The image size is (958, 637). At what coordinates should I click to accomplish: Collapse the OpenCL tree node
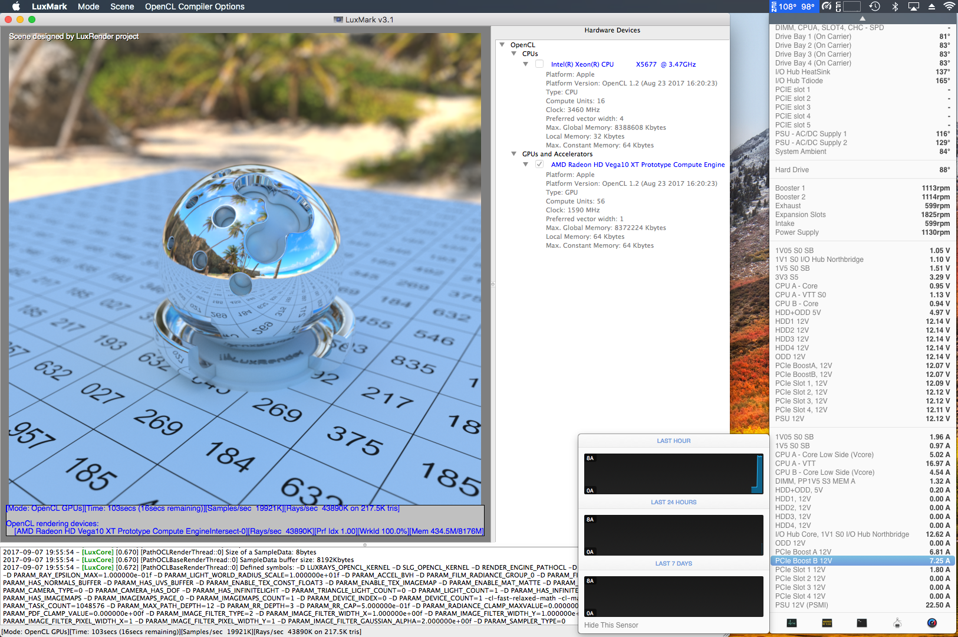click(x=502, y=45)
